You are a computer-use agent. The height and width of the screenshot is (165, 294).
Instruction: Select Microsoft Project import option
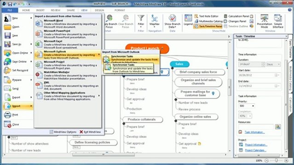pos(68,65)
